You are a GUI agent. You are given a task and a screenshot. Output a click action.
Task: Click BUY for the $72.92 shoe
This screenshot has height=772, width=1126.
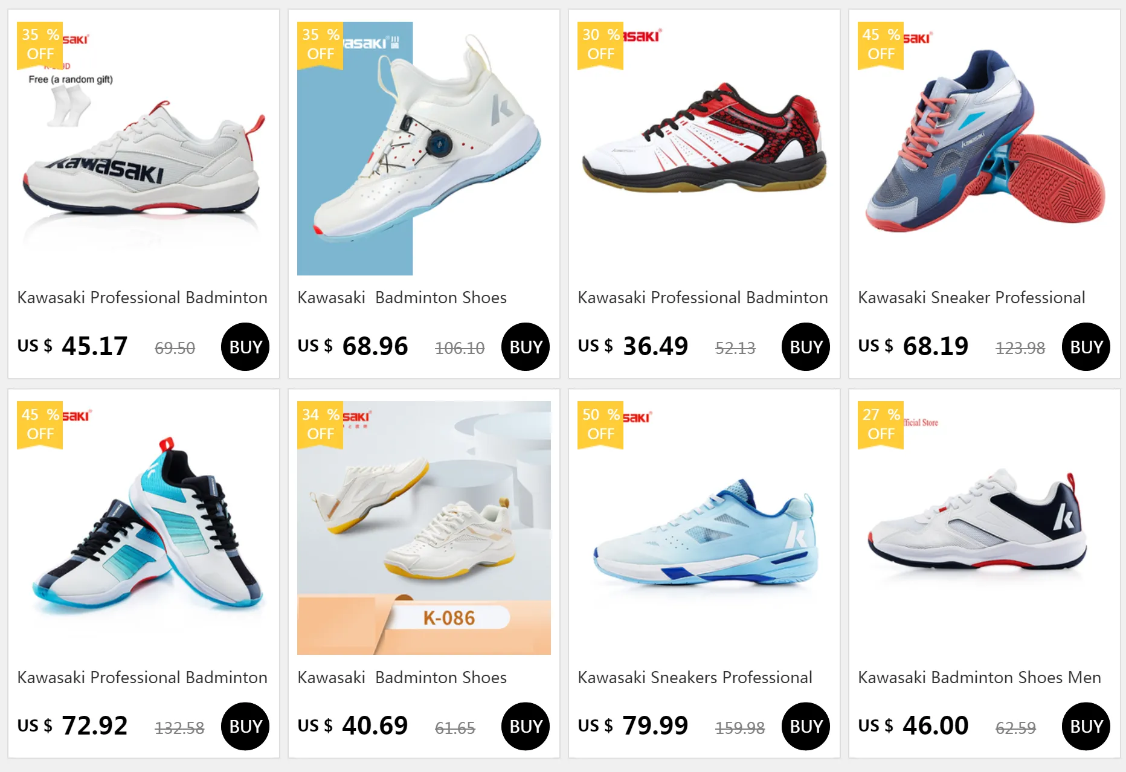tap(245, 726)
